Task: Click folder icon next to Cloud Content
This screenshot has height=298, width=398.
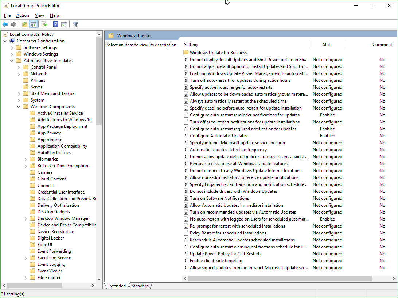Action: [x=32, y=179]
